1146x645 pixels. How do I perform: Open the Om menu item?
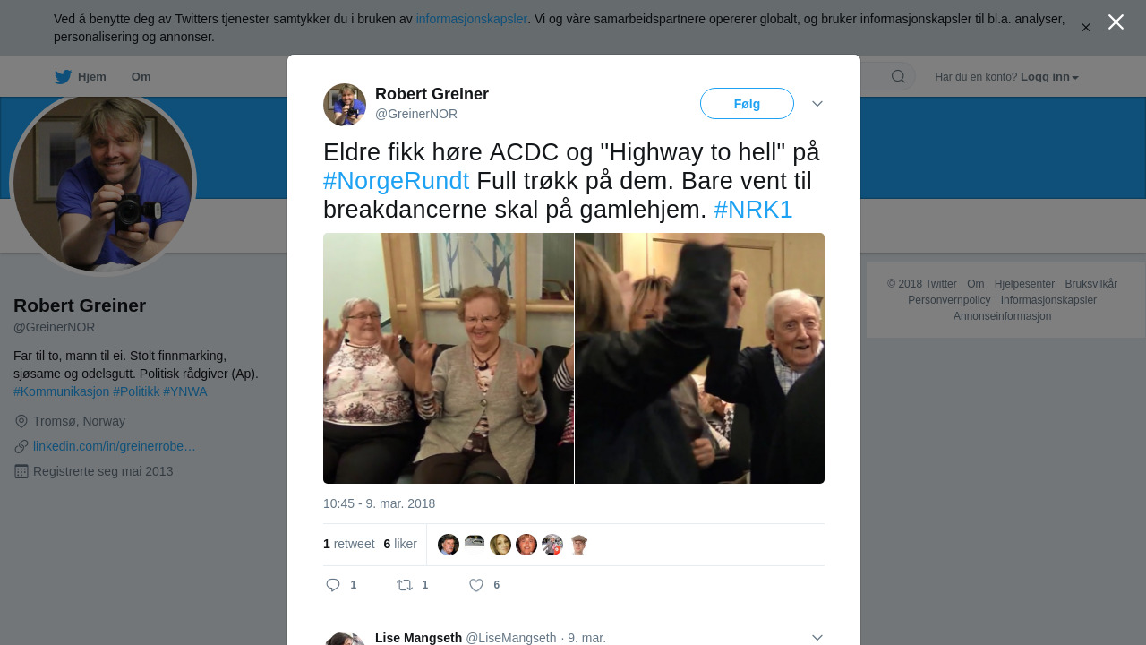coord(141,77)
